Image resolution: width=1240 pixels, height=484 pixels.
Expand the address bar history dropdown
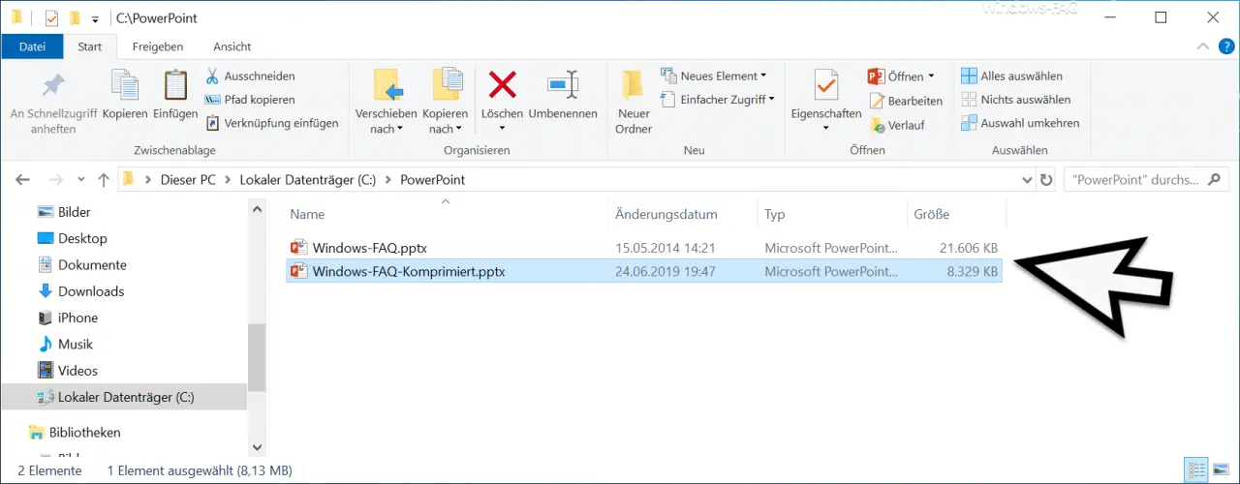[1028, 180]
